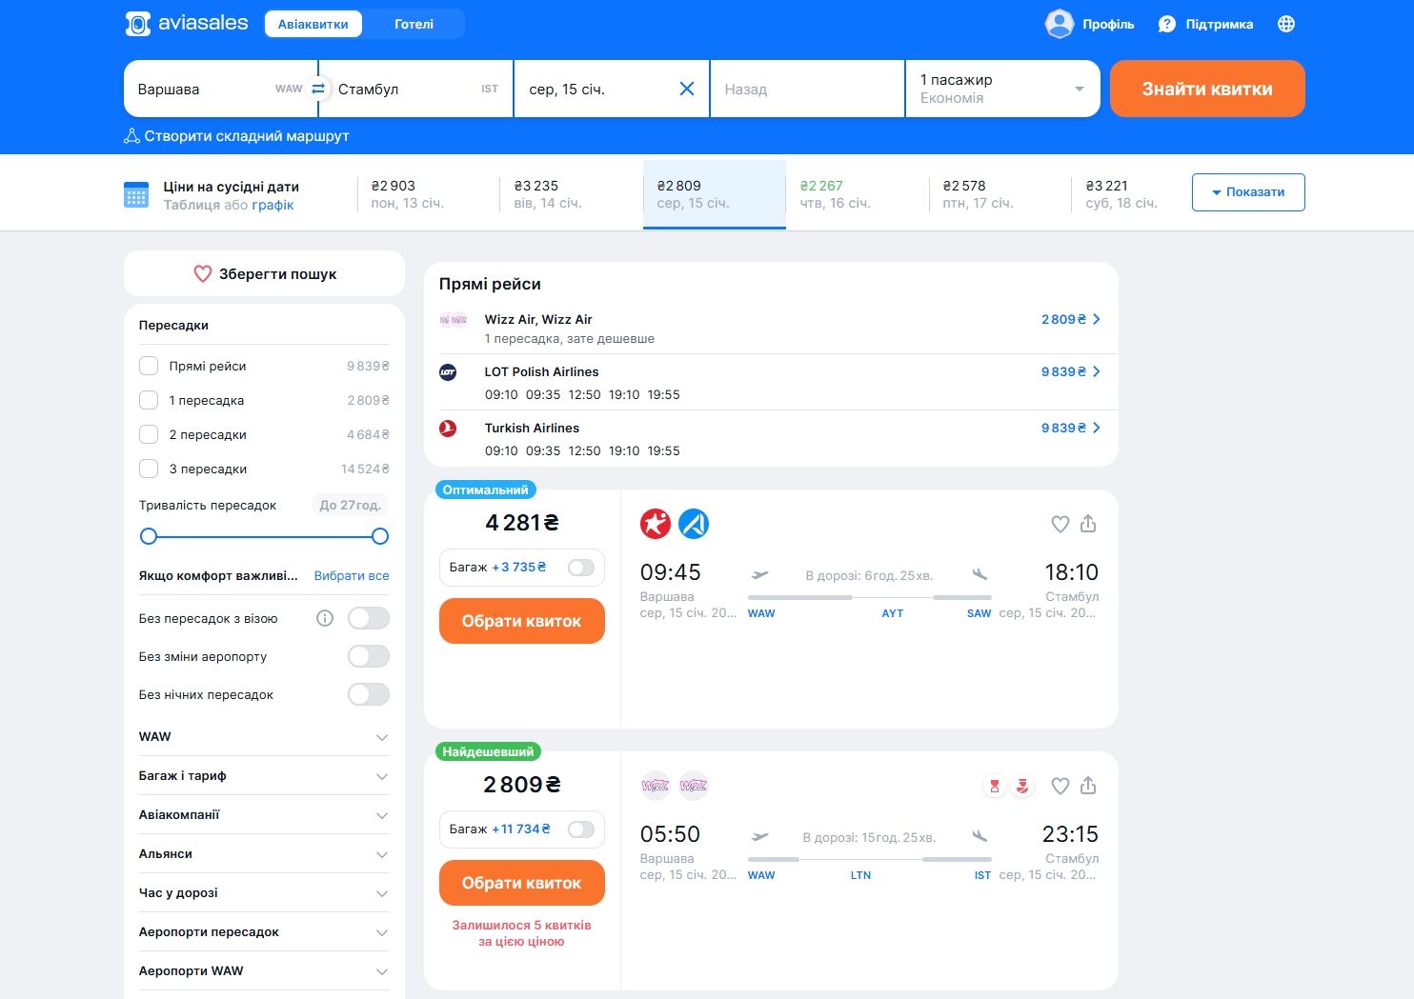Open the profile avatar icon
1414x999 pixels.
point(1060,24)
